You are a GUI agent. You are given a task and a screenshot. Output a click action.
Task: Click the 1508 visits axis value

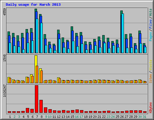[x=5, y=58]
